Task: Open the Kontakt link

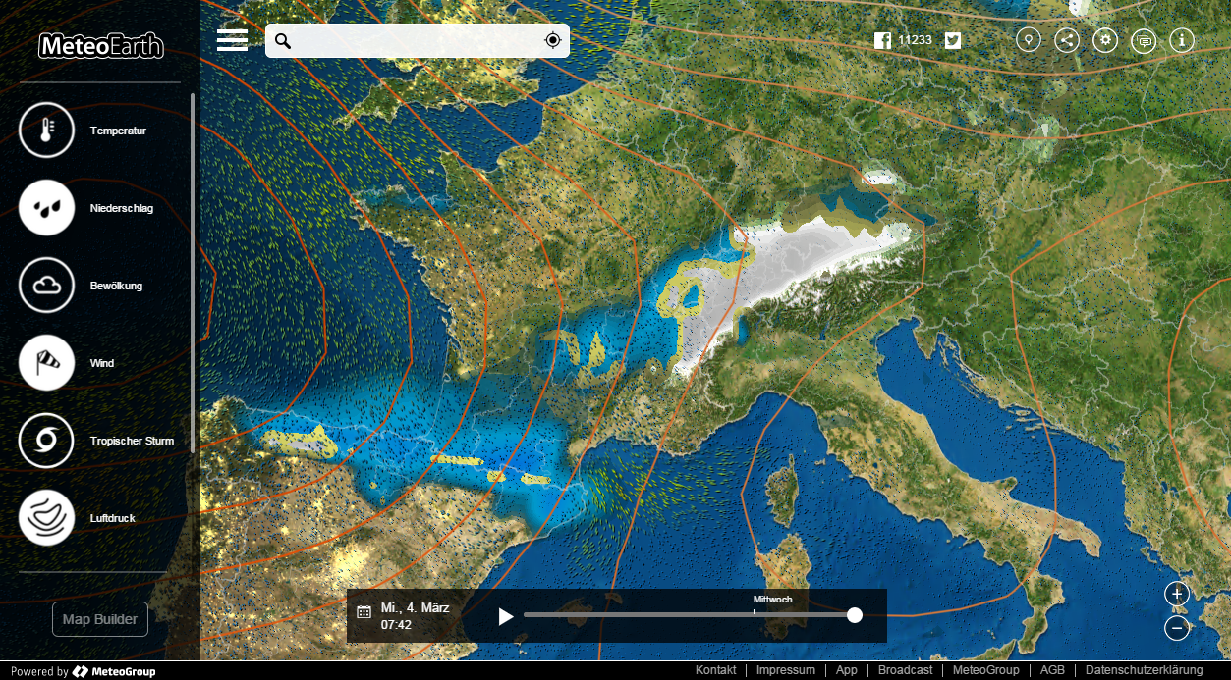Action: 716,670
